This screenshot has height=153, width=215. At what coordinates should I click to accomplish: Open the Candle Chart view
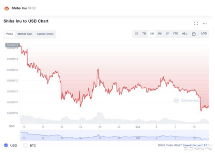pyautogui.click(x=45, y=34)
